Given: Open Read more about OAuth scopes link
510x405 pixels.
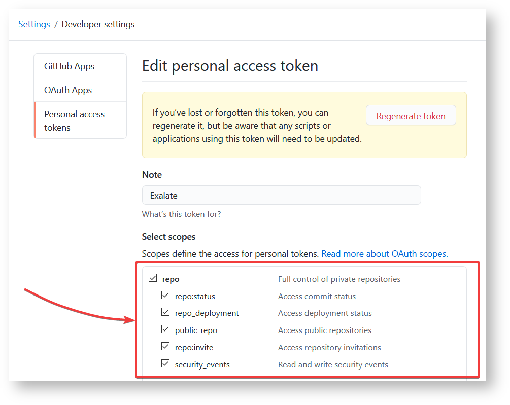Looking at the screenshot, I should point(385,253).
